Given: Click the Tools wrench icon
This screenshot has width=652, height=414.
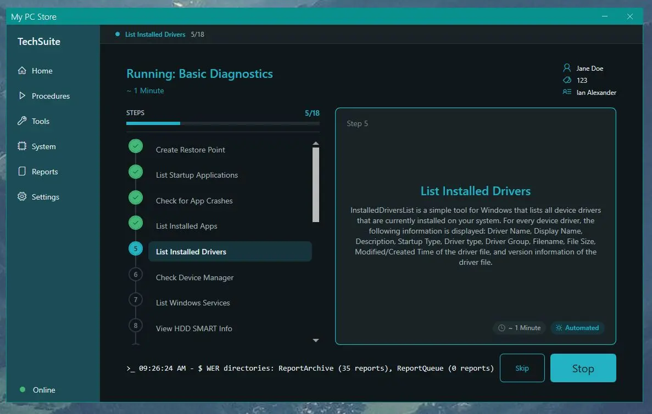Looking at the screenshot, I should pos(22,121).
